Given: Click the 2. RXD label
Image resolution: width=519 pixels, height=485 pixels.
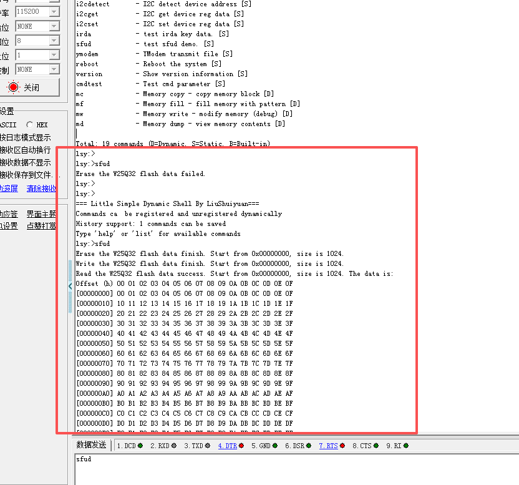Looking at the screenshot, I should [x=160, y=446].
